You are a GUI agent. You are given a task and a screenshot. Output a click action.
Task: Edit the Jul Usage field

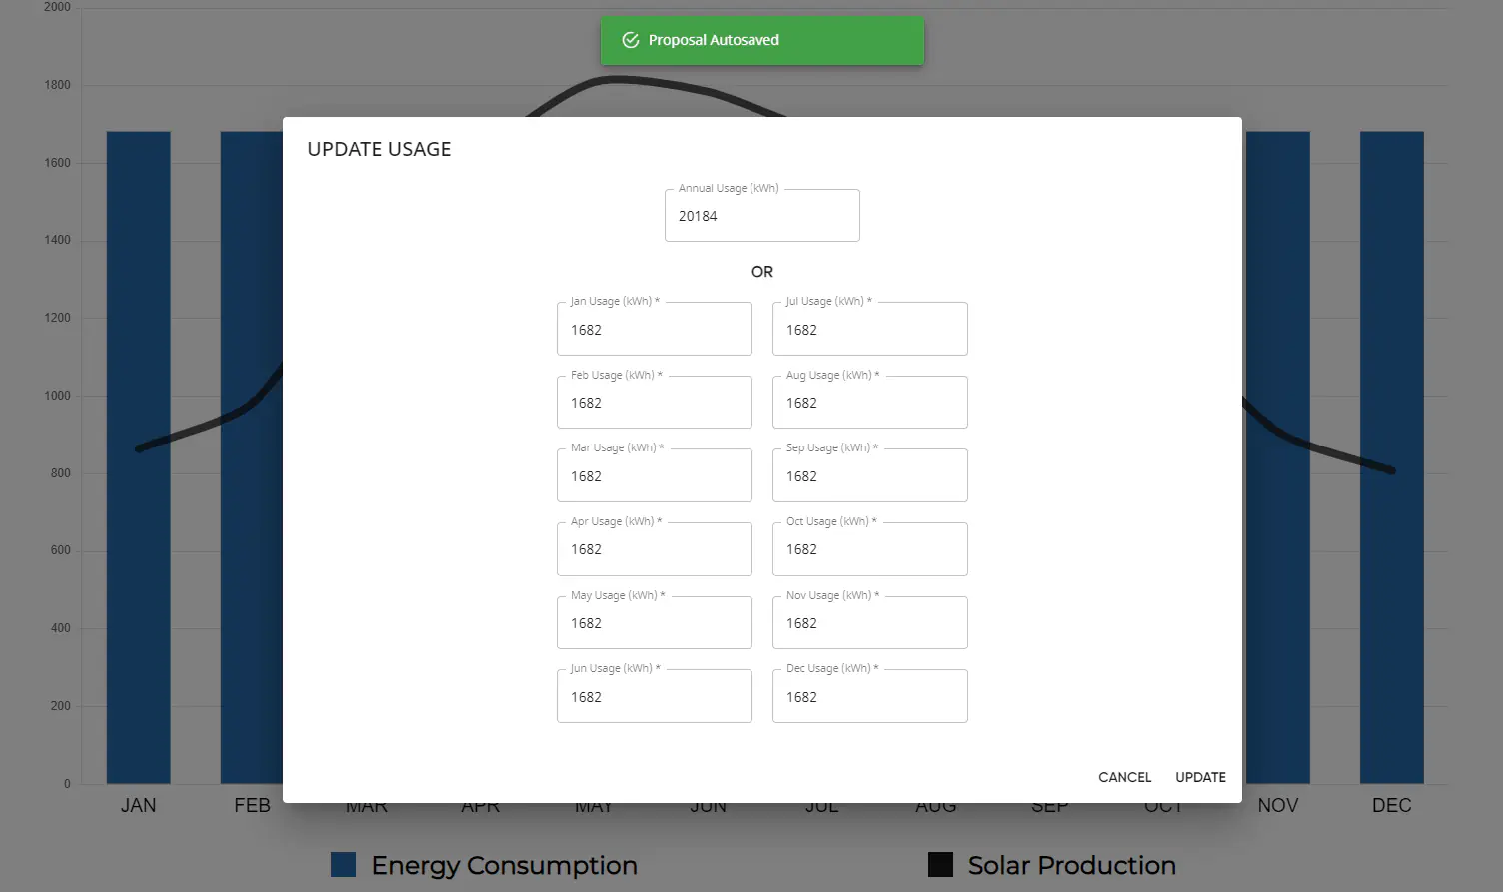tap(869, 329)
